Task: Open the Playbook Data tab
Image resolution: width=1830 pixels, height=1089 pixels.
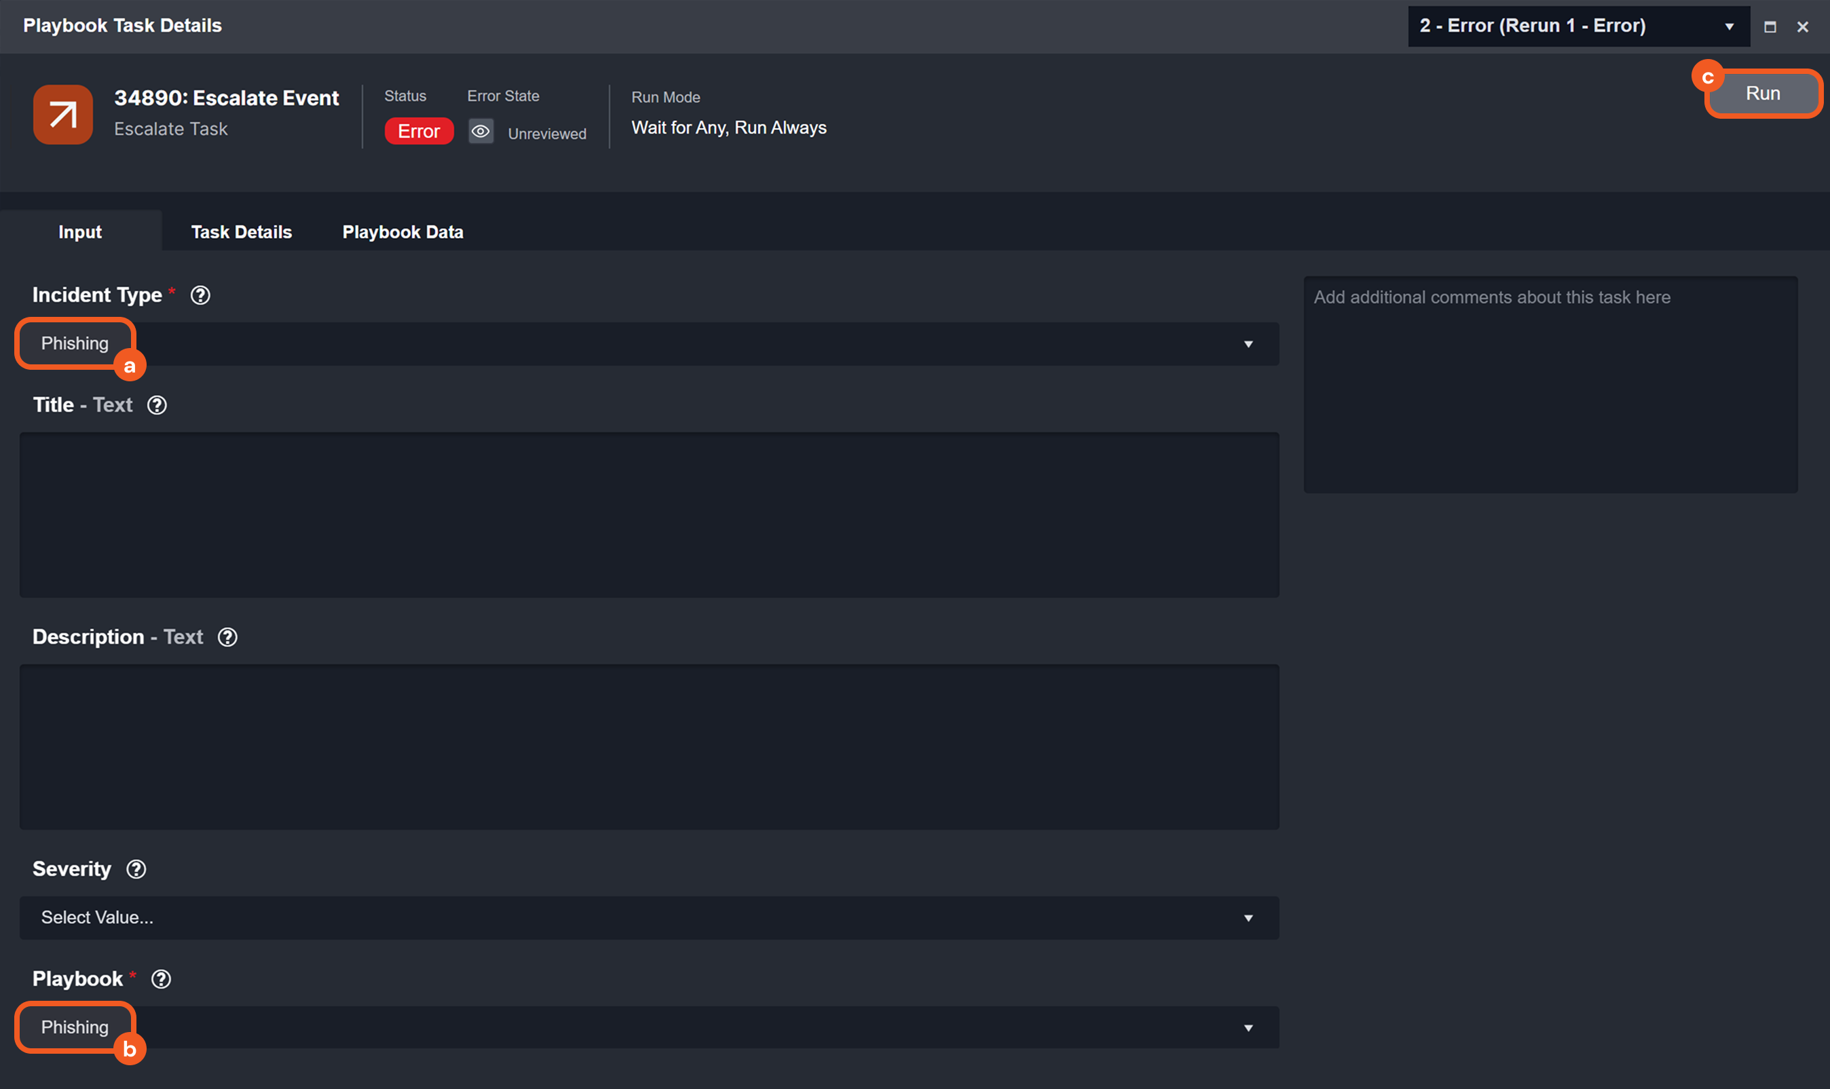Action: tap(403, 232)
